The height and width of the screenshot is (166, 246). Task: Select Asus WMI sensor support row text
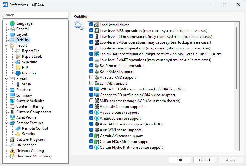click(x=120, y=130)
